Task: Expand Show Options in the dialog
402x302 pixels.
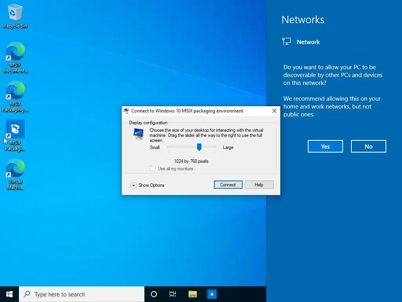Action: point(148,185)
